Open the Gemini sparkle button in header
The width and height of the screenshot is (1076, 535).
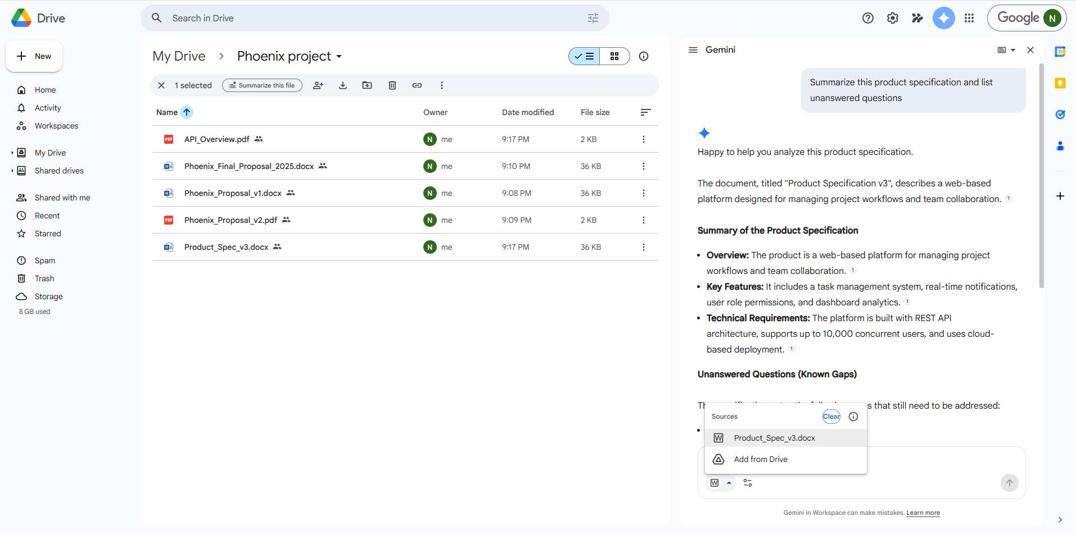coord(943,18)
